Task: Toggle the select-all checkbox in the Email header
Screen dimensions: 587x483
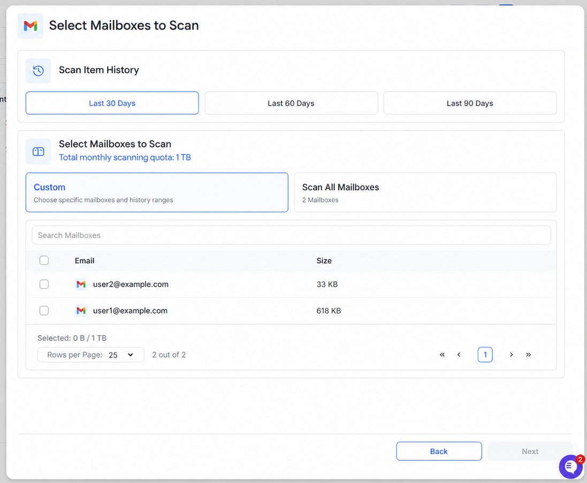Action: coord(44,260)
